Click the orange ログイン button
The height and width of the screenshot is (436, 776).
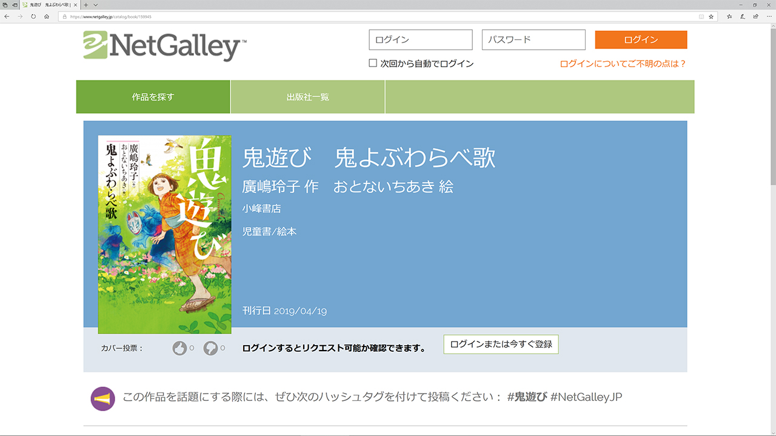(641, 40)
